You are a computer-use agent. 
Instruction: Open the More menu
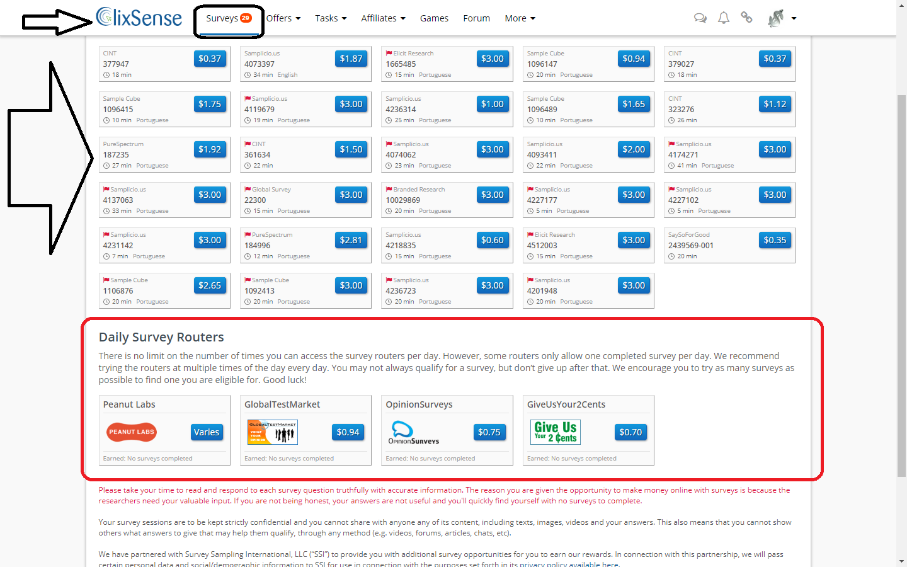coord(519,18)
